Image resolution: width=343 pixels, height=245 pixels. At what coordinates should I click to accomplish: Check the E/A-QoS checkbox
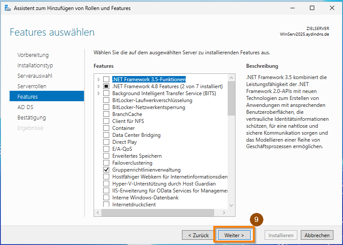click(x=106, y=149)
